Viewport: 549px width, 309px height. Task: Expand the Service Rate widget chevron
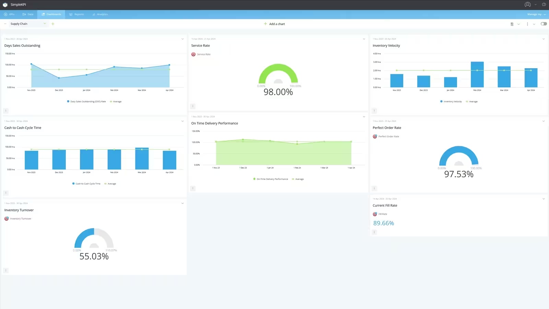point(364,39)
